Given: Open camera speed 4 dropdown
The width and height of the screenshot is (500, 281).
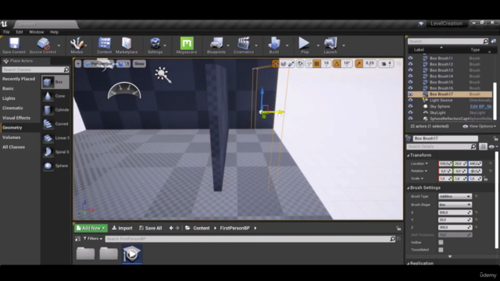Looking at the screenshot, I should (x=387, y=64).
